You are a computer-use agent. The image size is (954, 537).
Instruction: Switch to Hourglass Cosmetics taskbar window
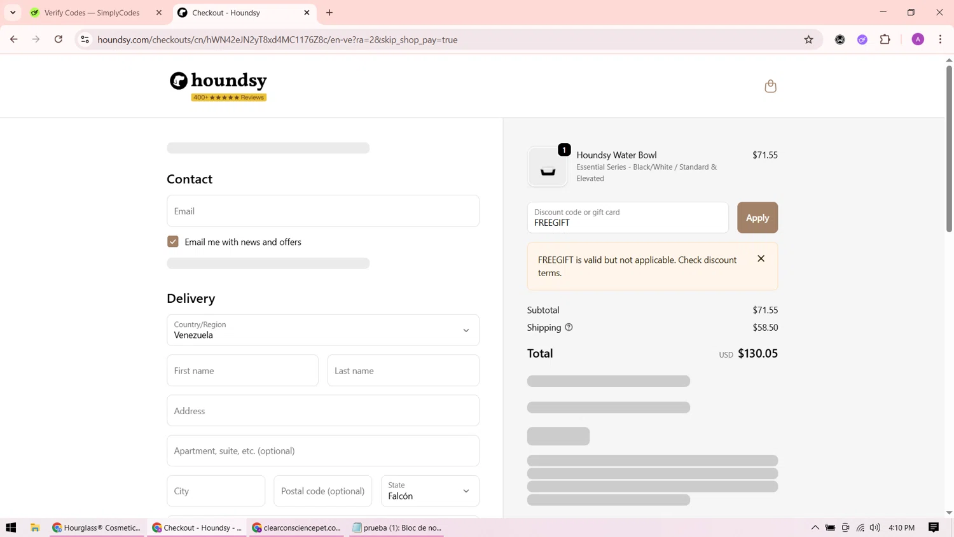(x=97, y=527)
